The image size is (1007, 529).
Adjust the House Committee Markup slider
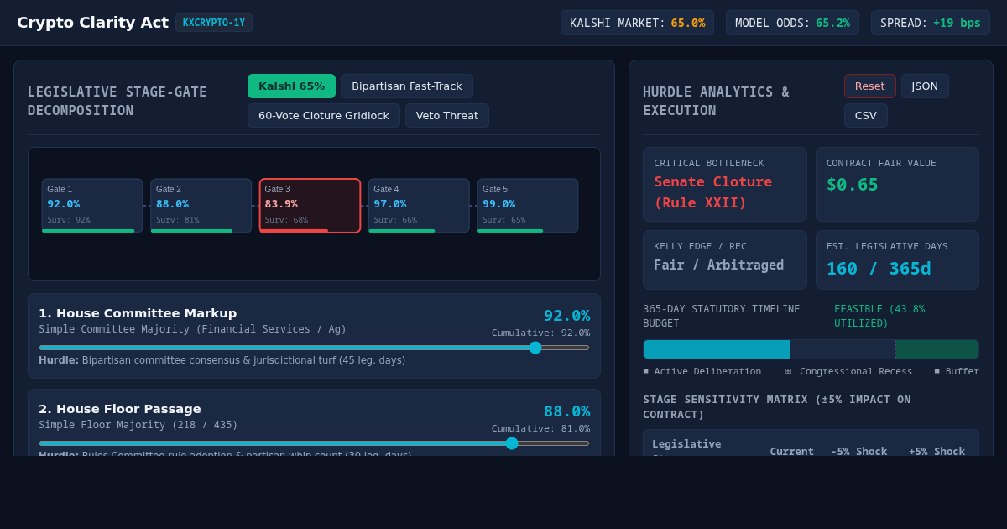click(314, 348)
